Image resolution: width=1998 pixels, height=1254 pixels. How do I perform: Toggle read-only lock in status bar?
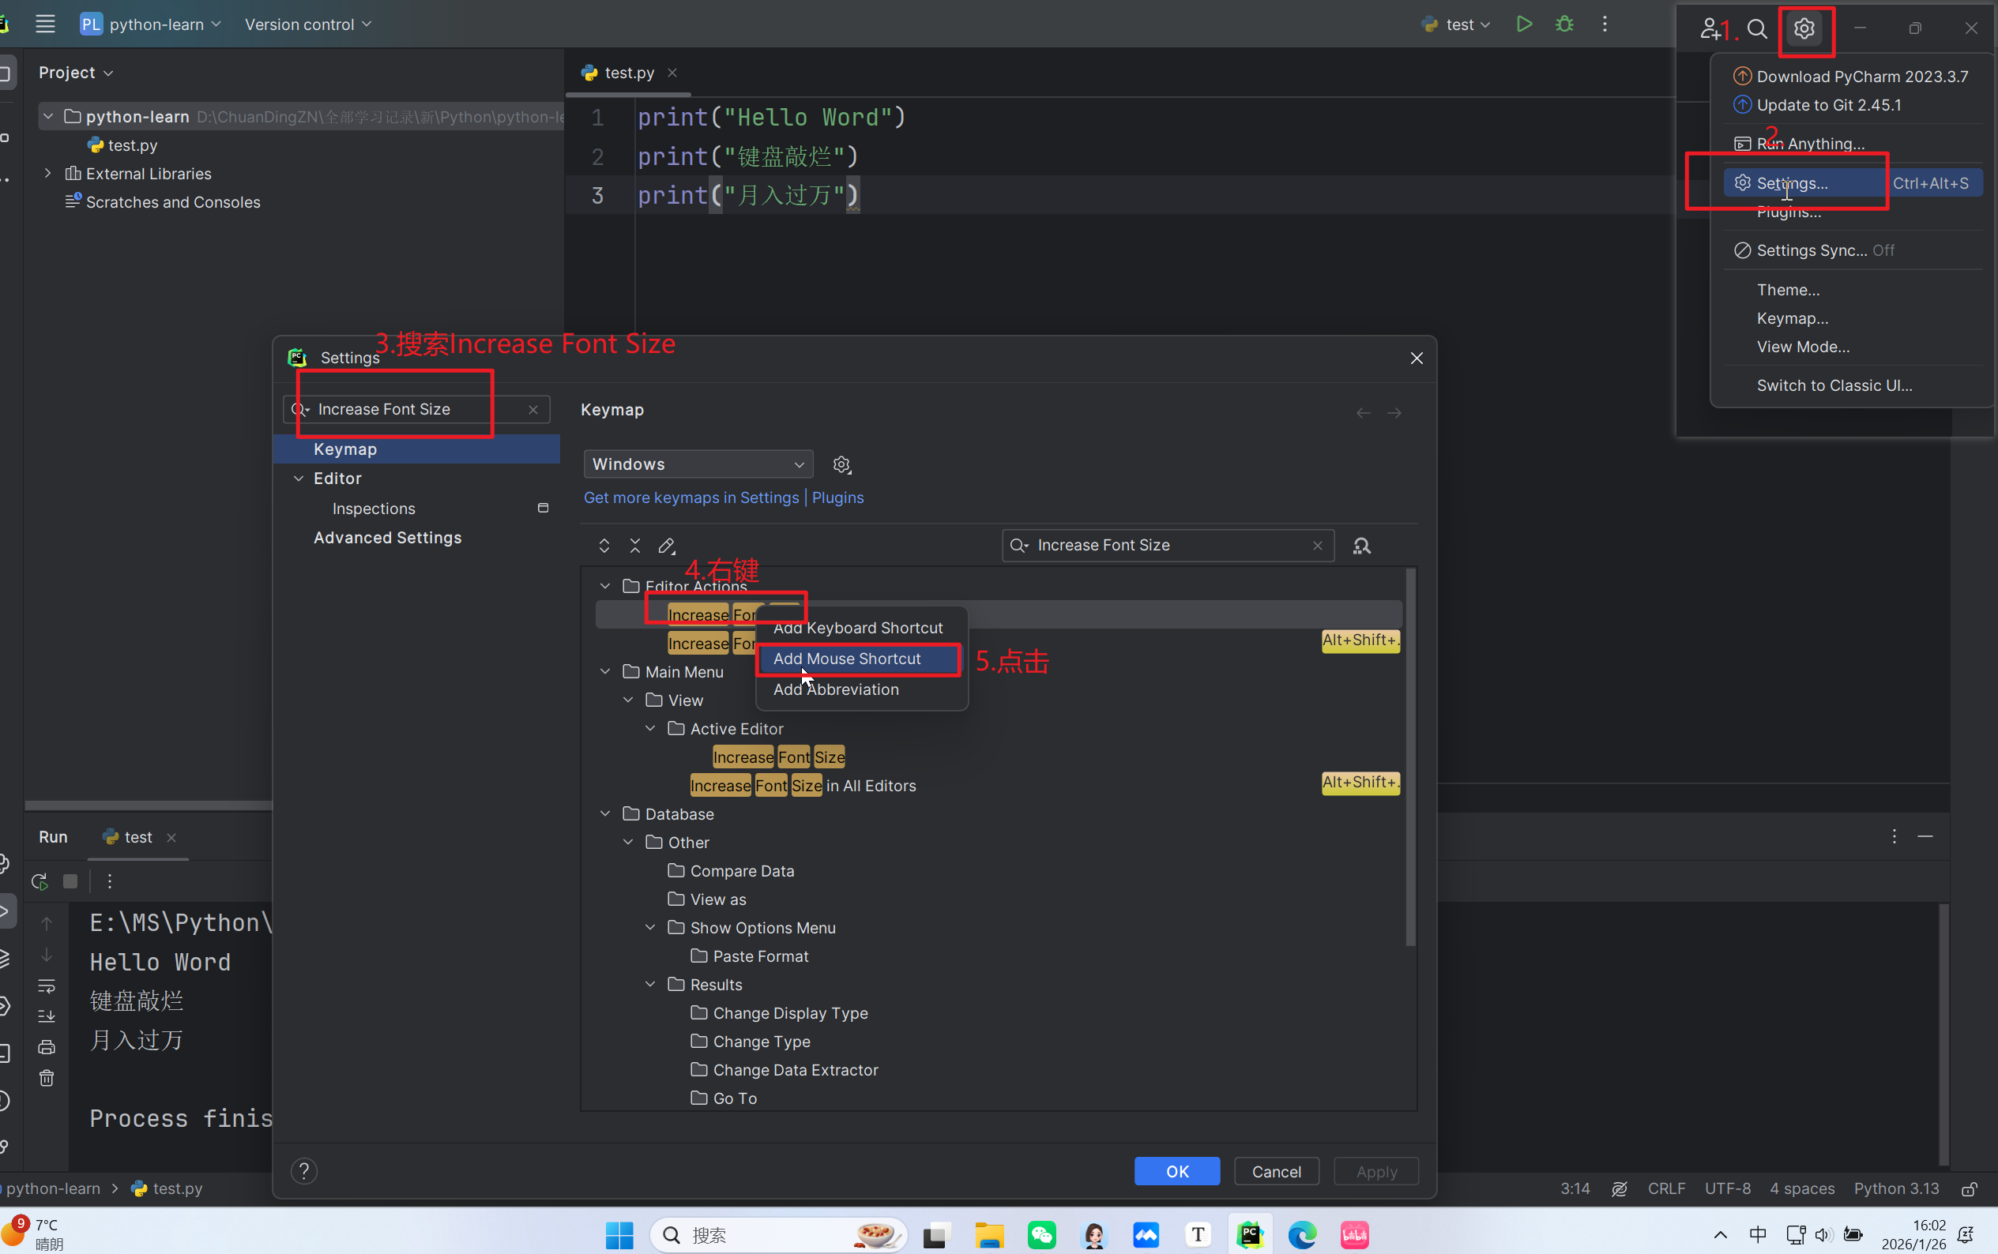click(x=1969, y=1188)
